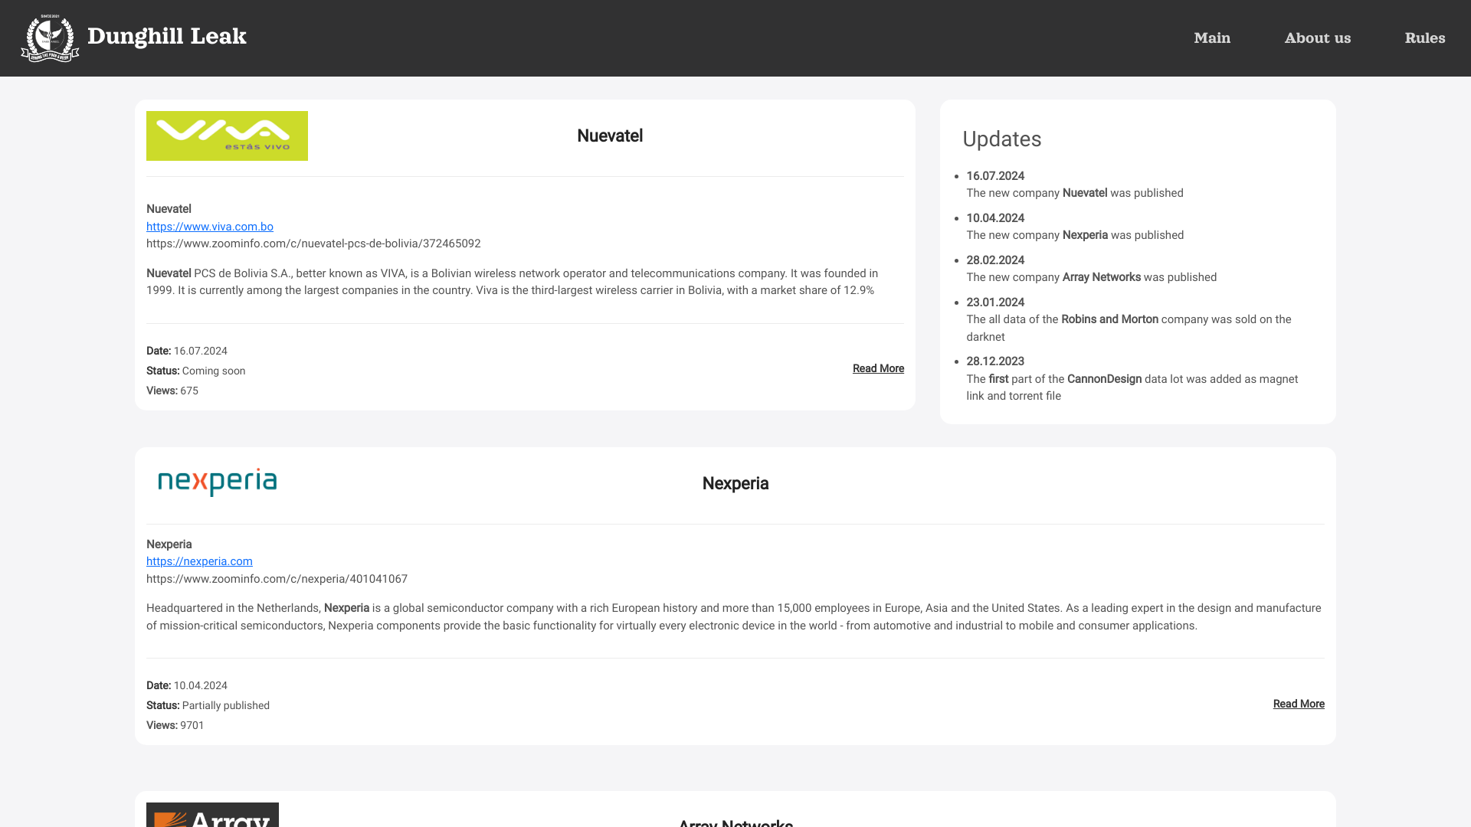Click the Nexperia logo image

coord(218,482)
